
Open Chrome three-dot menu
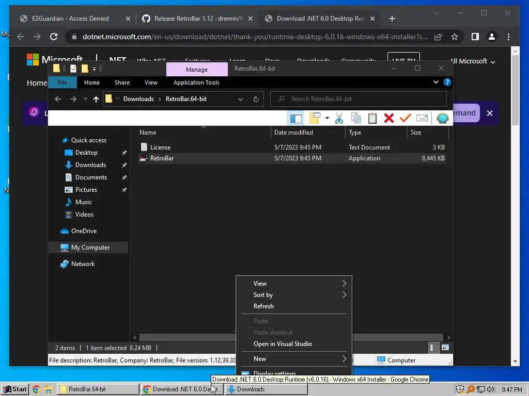[508, 37]
